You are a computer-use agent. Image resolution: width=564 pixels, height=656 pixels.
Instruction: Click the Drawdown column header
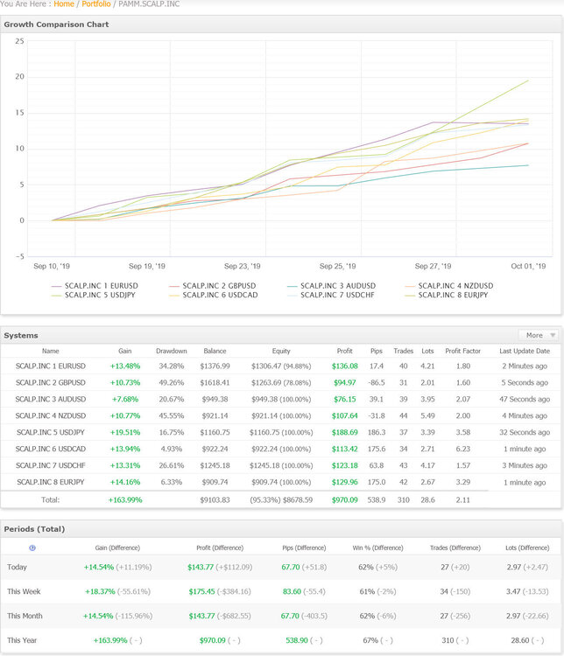tap(172, 351)
